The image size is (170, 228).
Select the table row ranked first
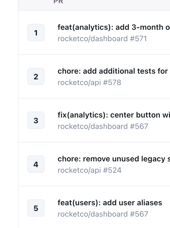pos(94,32)
